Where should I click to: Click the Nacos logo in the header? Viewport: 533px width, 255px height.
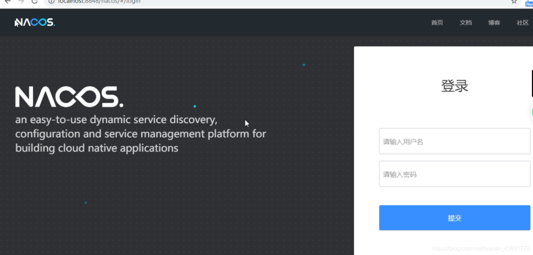tap(35, 22)
